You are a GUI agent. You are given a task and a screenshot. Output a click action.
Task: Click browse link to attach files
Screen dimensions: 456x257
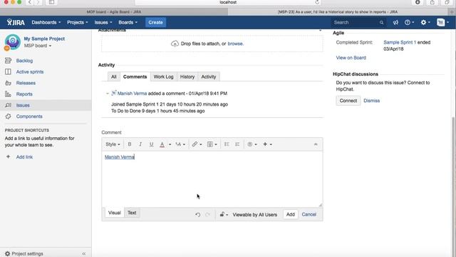[235, 44]
